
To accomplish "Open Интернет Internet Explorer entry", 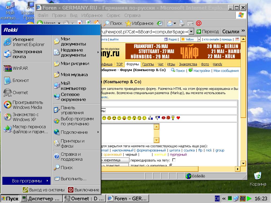I will click(x=27, y=42).
